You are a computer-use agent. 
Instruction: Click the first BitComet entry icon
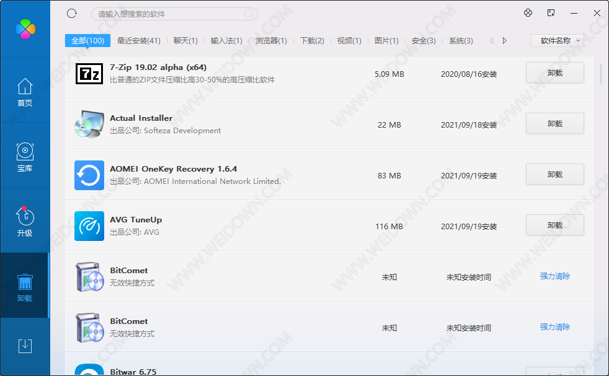[89, 277]
